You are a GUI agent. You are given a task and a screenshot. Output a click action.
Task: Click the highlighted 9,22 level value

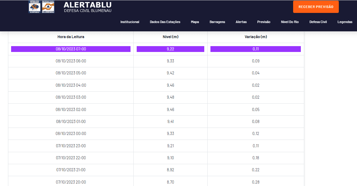170,49
